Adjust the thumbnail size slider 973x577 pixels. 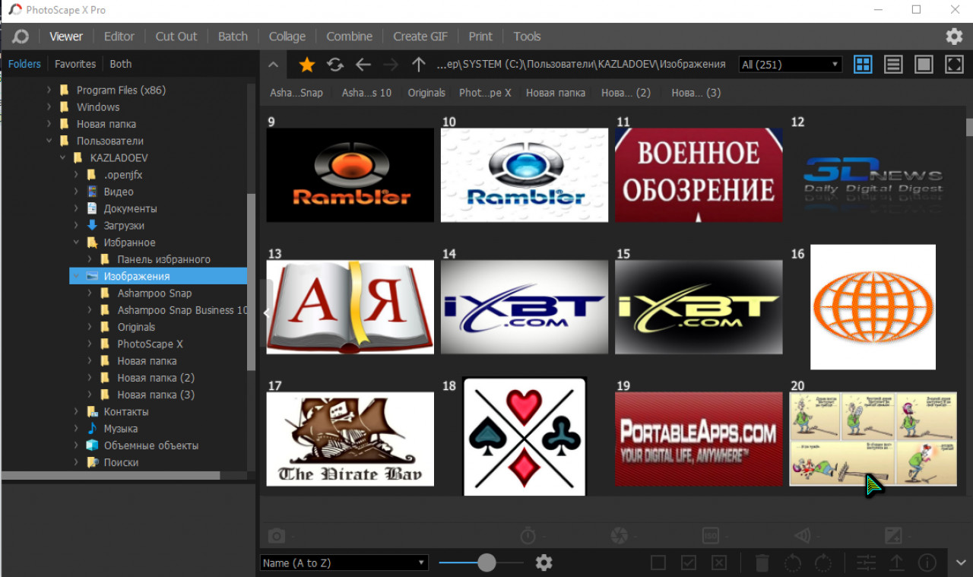pyautogui.click(x=486, y=563)
